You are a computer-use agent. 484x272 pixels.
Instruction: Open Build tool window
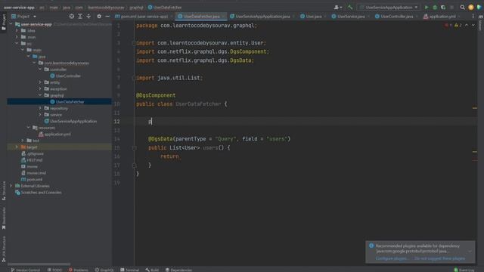pyautogui.click(x=152, y=270)
